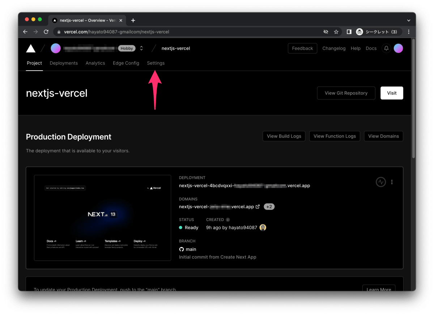The width and height of the screenshot is (434, 315).
Task: Open the notifications bell
Action: 386,48
